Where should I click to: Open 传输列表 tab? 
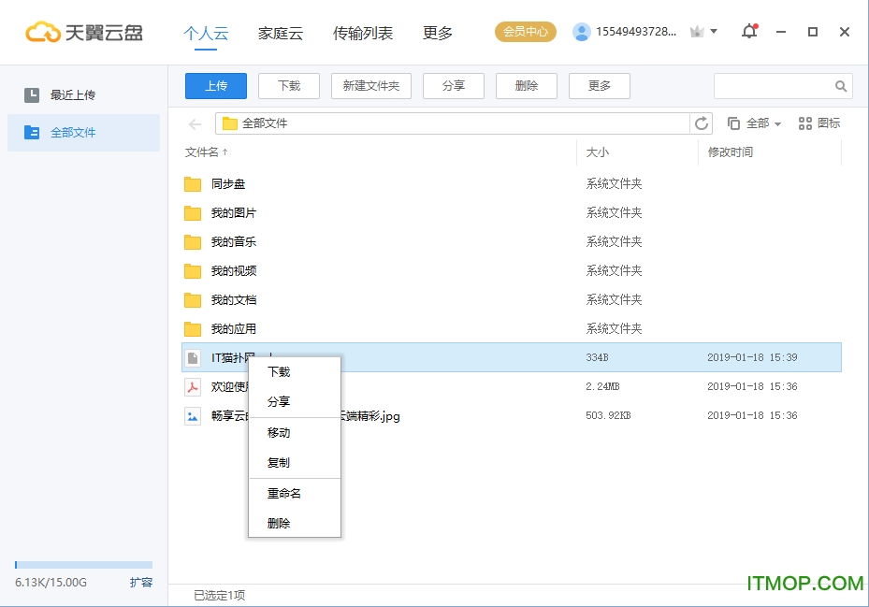click(x=362, y=34)
